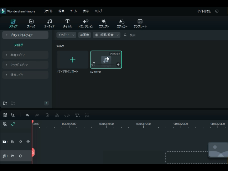The height and width of the screenshot is (171, 228).
Task: Click the split scissors icon
Action: pyautogui.click(x=57, y=115)
